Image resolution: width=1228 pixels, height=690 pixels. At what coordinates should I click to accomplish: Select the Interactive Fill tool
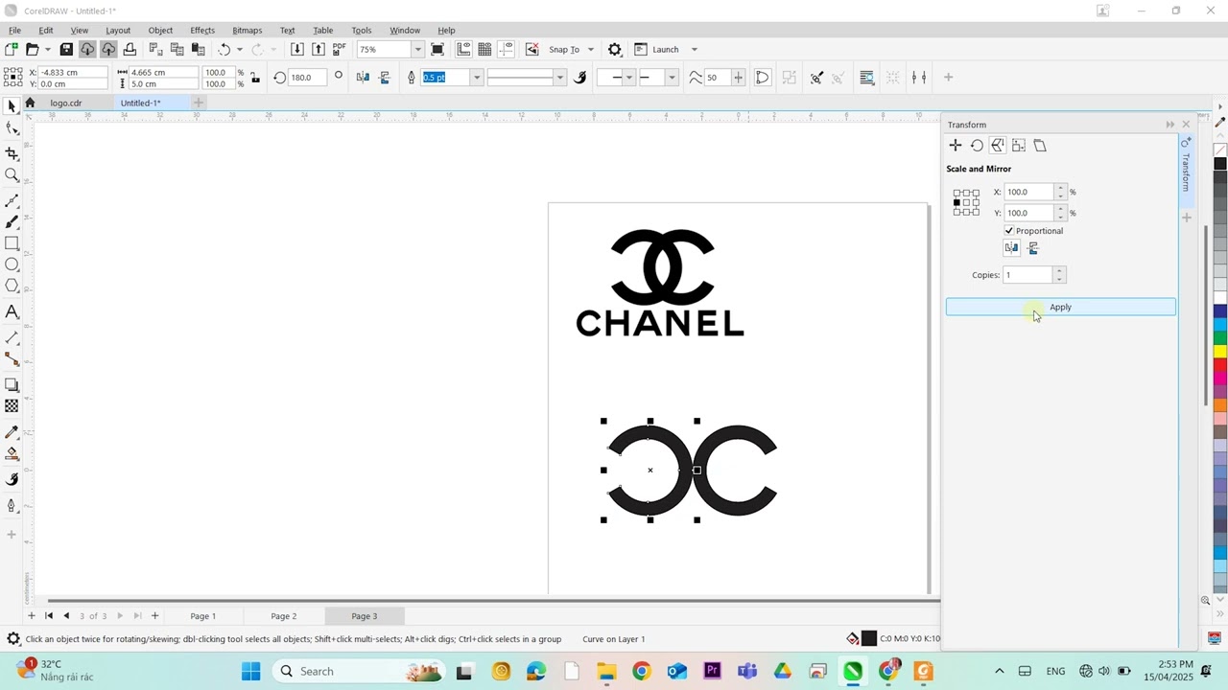(12, 453)
